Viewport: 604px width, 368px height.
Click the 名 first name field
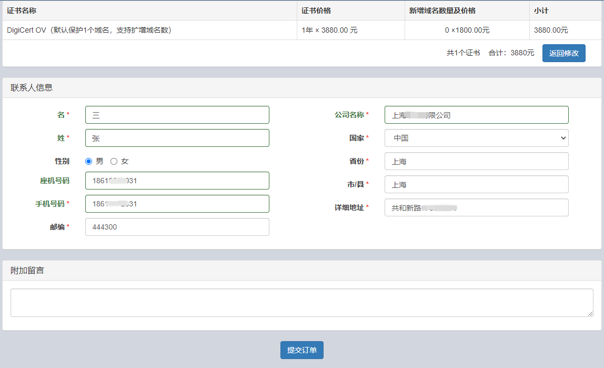(x=177, y=115)
